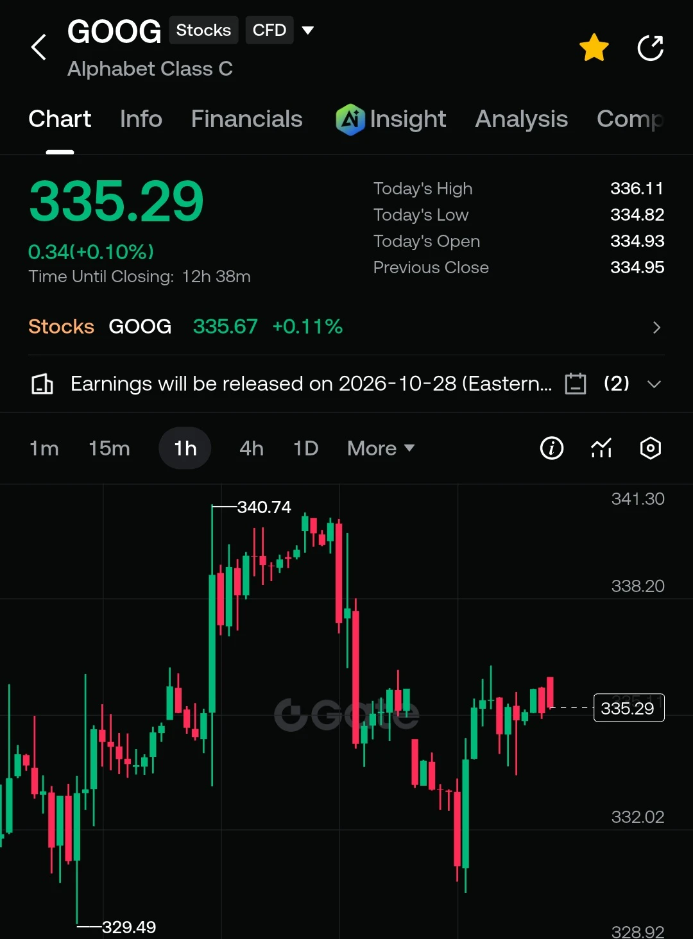Viewport: 693px width, 939px height.
Task: Tap Today's Low value 334.82
Action: pos(637,215)
